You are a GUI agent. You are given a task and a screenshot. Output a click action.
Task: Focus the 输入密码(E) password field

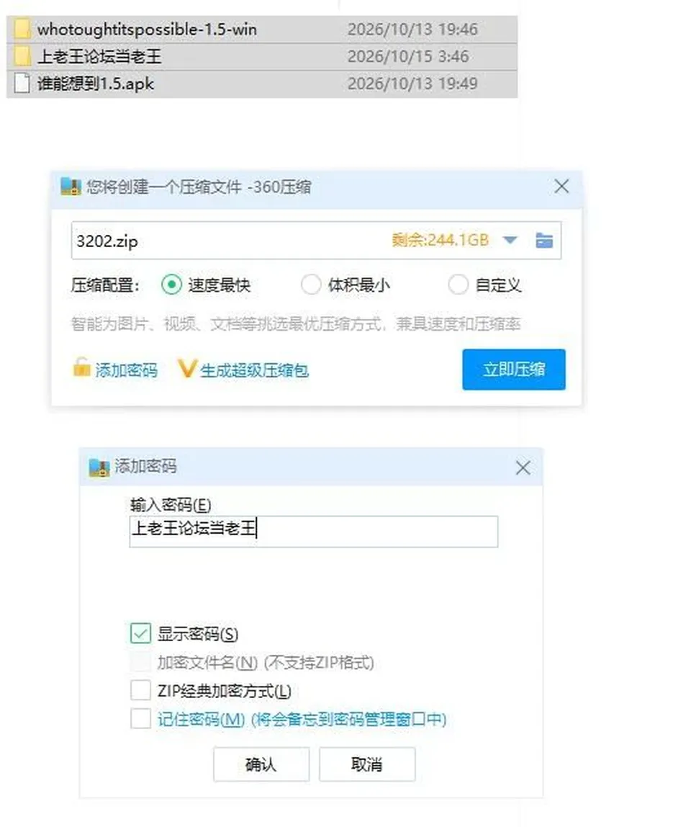click(314, 531)
